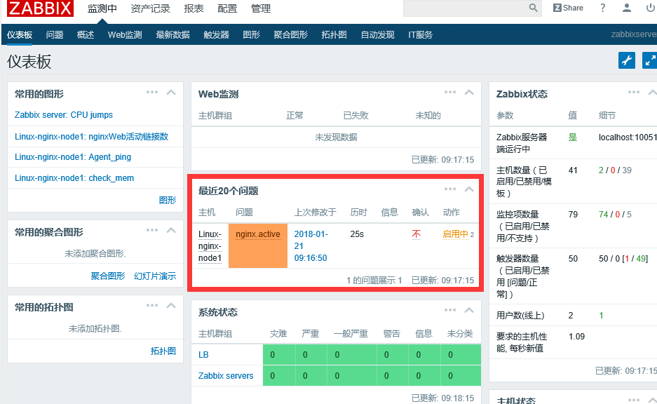657x404 pixels.
Task: Open the 监测中 top menu
Action: point(102,8)
